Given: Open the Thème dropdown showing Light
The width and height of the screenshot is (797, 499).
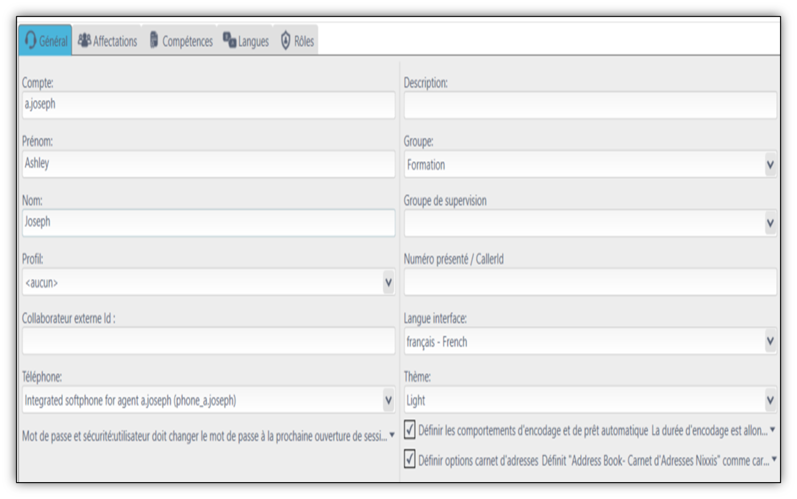Looking at the screenshot, I should 590,400.
